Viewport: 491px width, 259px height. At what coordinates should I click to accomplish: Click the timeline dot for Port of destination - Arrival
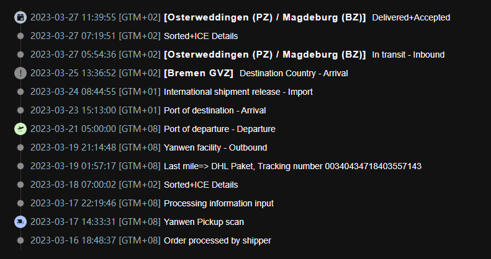coord(20,110)
